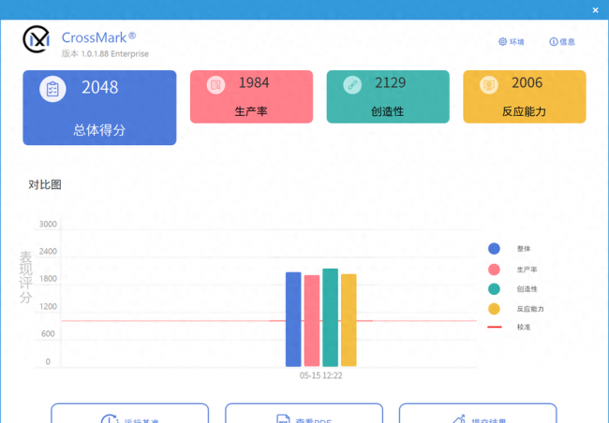The height and width of the screenshot is (423, 609).
Task: Click the yellow 反应能力 legend dot
Action: click(x=494, y=309)
